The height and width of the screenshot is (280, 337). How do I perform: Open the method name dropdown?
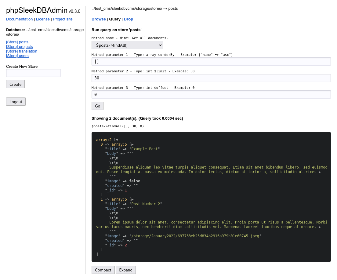(127, 45)
